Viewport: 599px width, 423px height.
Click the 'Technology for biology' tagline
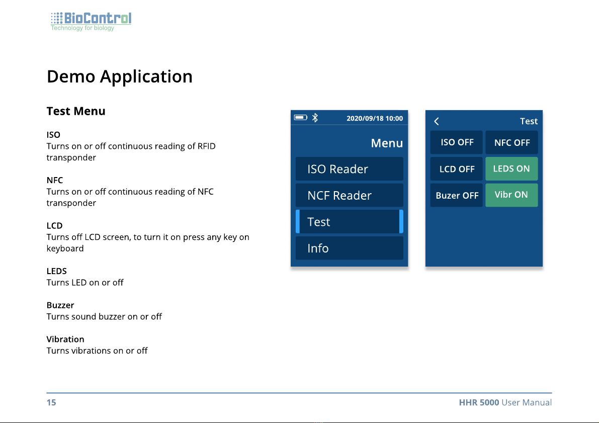pos(82,28)
